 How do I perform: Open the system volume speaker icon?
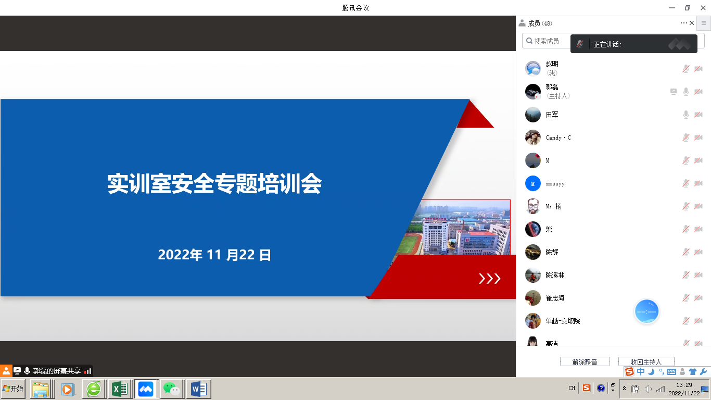[x=648, y=389]
